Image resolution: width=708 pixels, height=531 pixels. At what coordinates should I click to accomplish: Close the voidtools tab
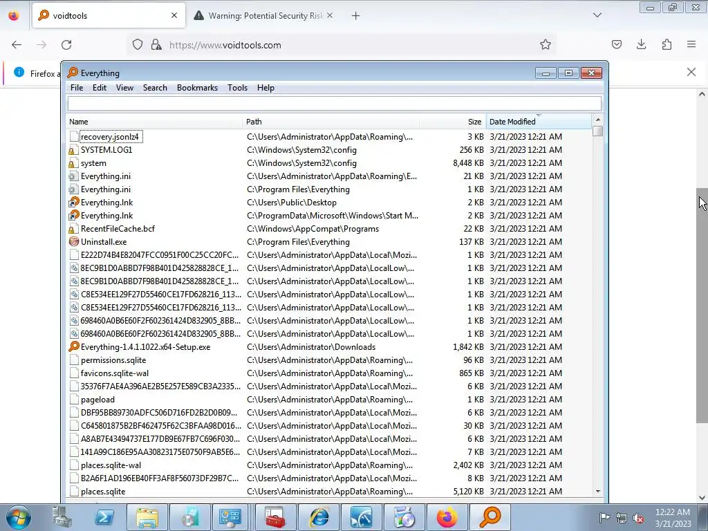pyautogui.click(x=174, y=15)
